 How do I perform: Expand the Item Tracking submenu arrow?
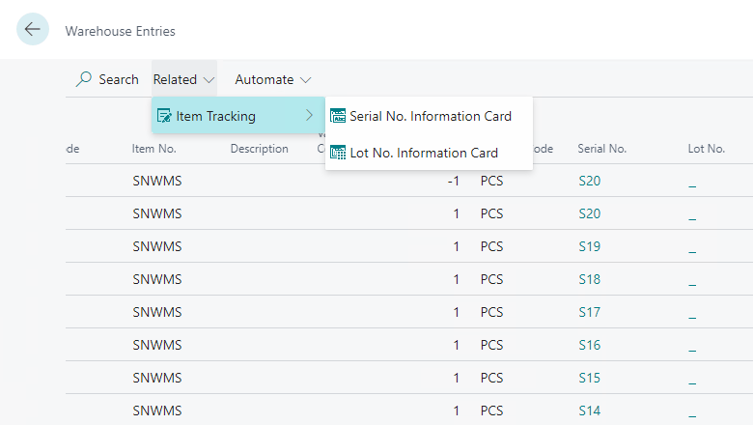(x=309, y=115)
